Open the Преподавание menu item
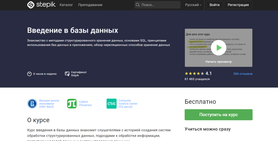This screenshot has width=278, height=141. coord(90,5)
